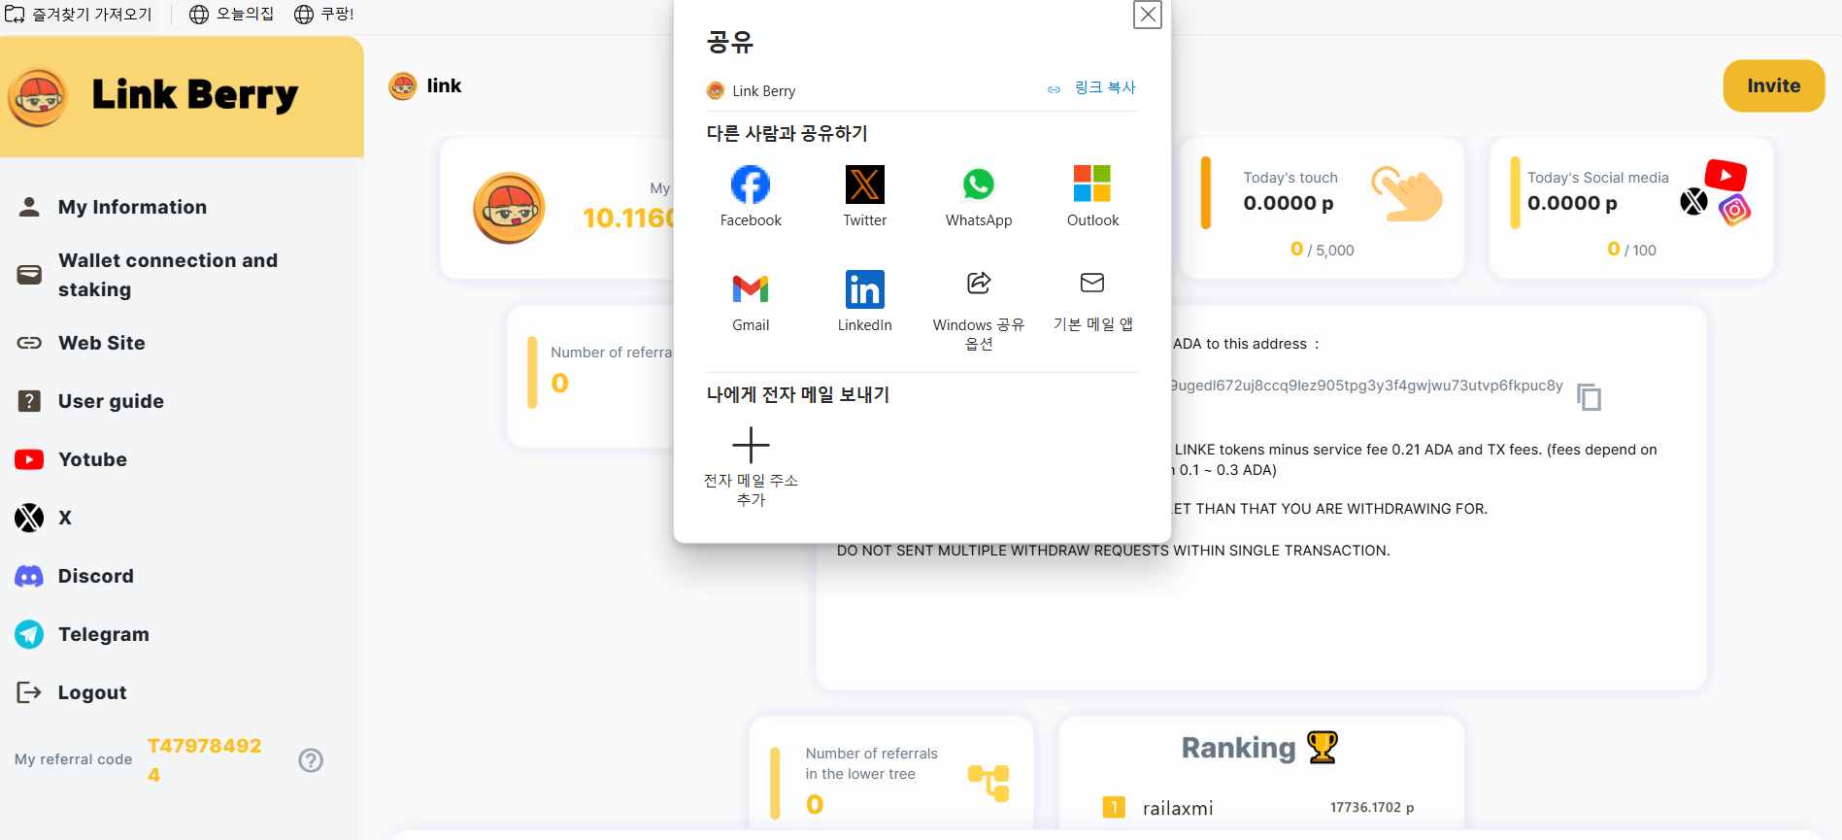Share via Facebook icon
This screenshot has width=1842, height=840.
(x=751, y=185)
